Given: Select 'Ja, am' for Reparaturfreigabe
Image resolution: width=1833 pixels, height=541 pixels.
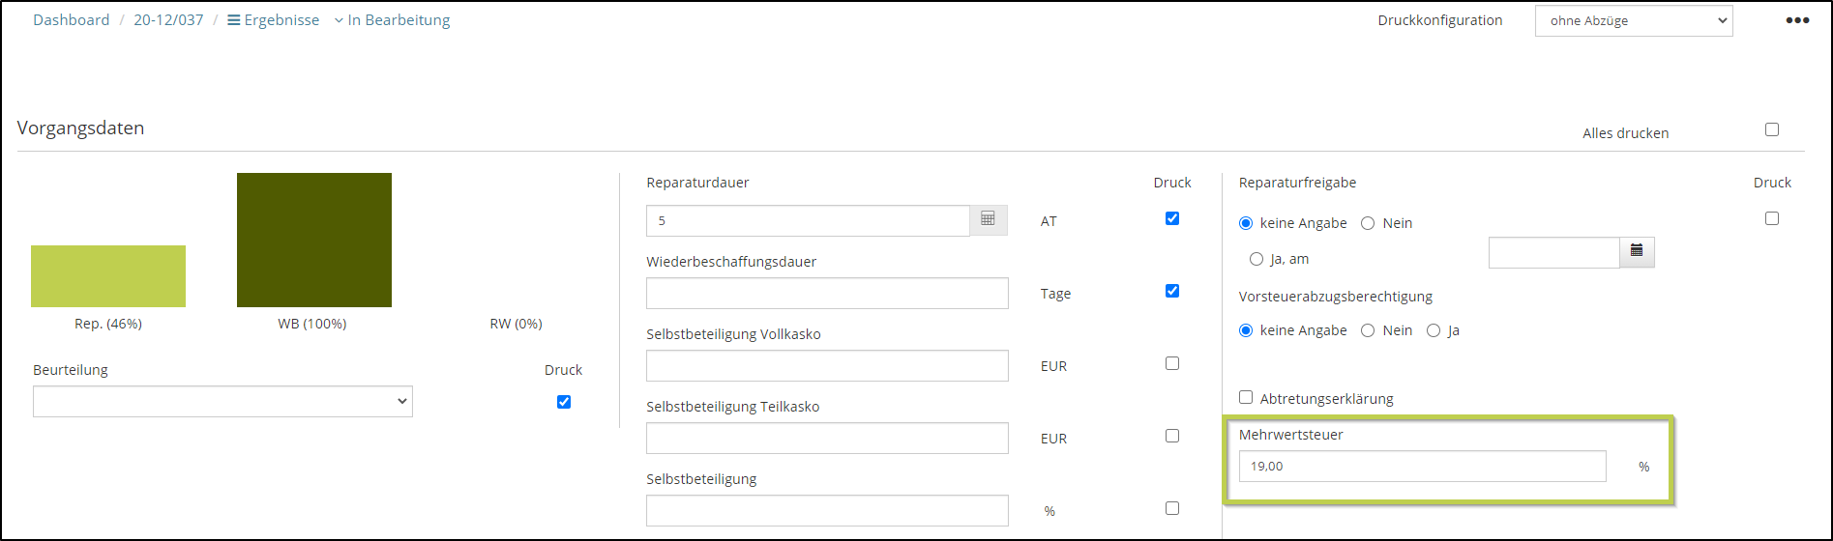Looking at the screenshot, I should (1256, 259).
